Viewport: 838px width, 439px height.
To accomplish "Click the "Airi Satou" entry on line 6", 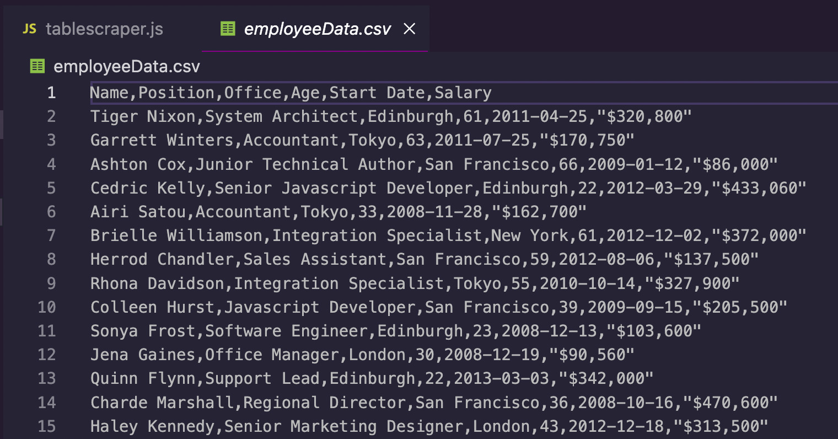I will point(138,212).
